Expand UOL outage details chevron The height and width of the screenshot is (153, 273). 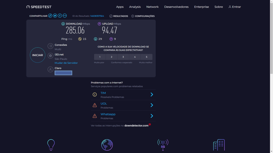click(152, 105)
